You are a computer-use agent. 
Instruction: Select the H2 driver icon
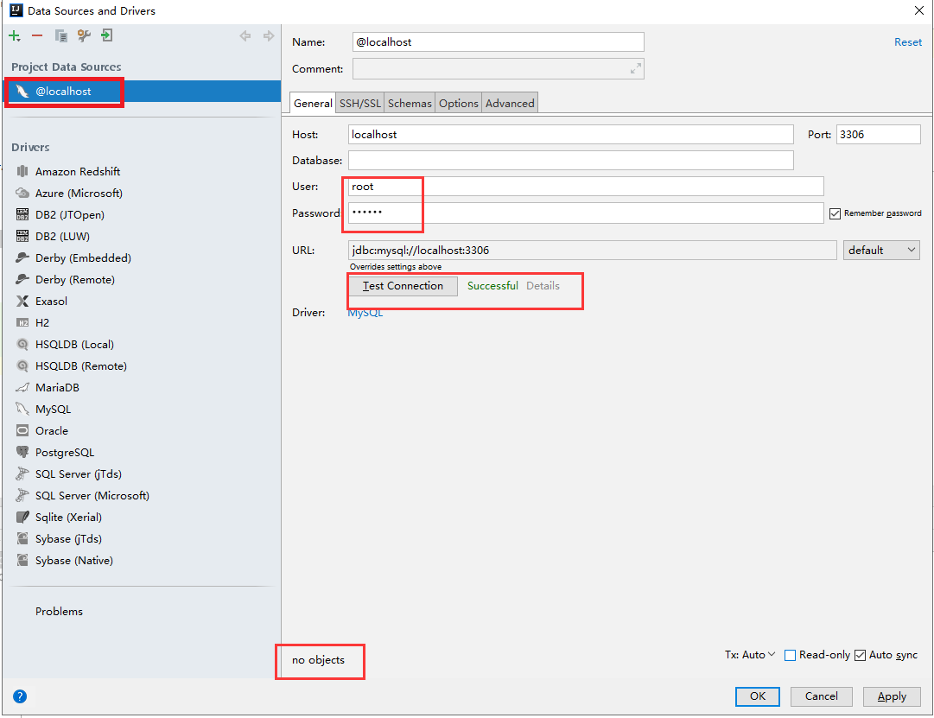point(22,322)
